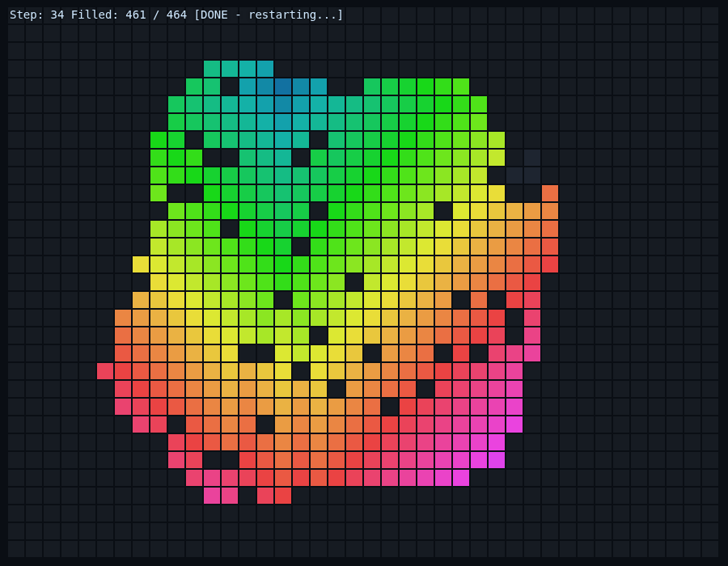Click the "Filled: 461 / 464" counter text
Screen dimensions: 728x566
[129, 15]
